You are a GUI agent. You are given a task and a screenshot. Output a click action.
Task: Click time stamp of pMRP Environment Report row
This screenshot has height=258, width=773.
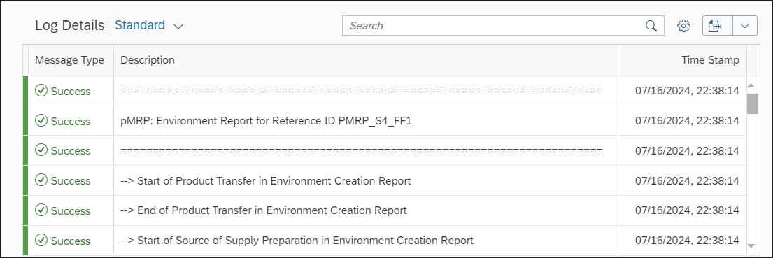click(x=687, y=121)
